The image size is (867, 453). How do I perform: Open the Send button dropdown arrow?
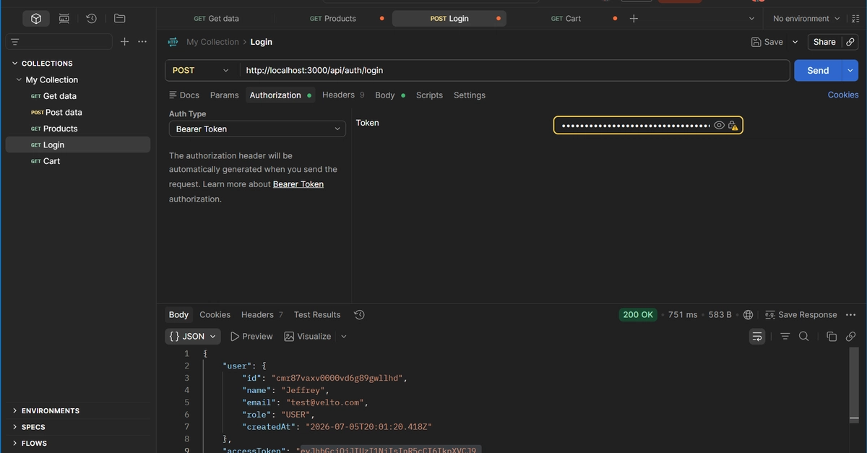[850, 71]
